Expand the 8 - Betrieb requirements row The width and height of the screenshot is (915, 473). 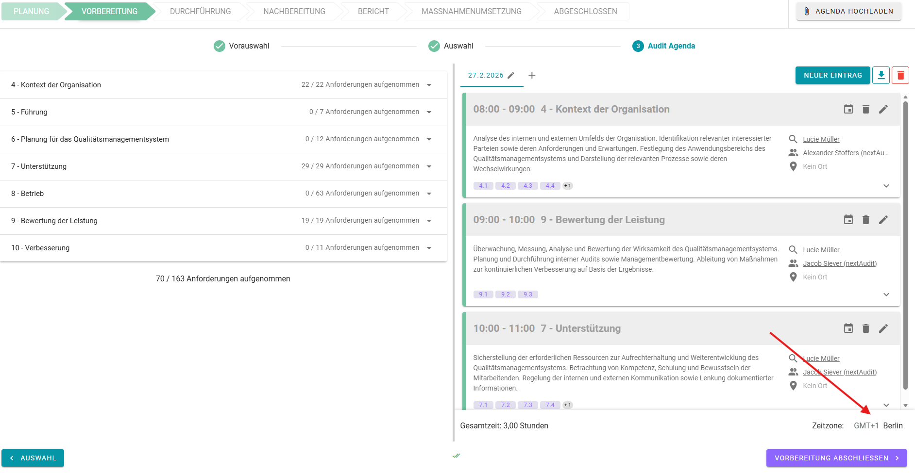[x=429, y=194]
